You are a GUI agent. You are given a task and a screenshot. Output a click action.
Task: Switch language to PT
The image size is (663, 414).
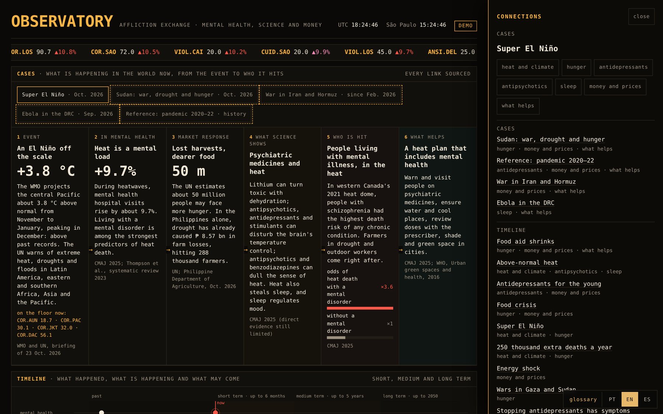coord(612,399)
